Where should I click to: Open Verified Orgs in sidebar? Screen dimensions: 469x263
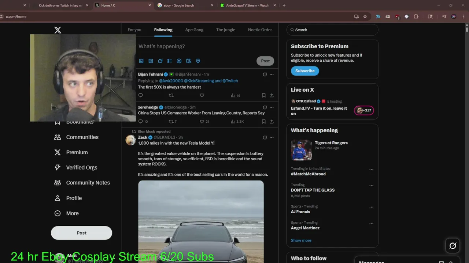[x=76, y=168]
